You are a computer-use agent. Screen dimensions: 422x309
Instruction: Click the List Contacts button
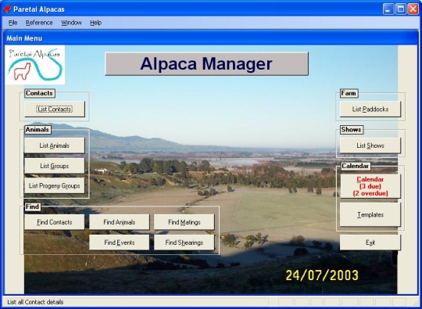click(55, 109)
